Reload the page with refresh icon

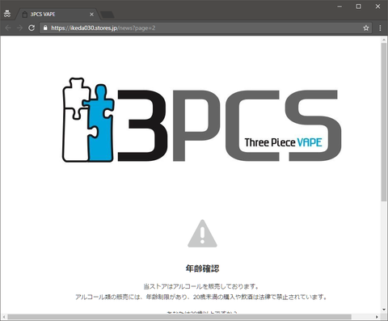point(32,27)
